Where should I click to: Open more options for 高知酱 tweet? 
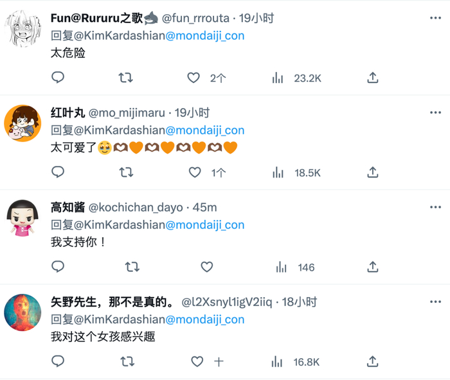point(435,208)
